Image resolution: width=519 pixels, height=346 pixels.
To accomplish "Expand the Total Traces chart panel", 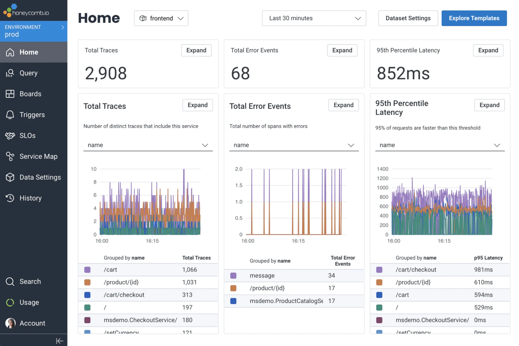I will [197, 105].
